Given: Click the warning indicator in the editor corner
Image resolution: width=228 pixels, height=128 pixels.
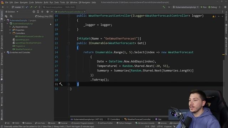Looking at the screenshot, I should [x=214, y=16].
